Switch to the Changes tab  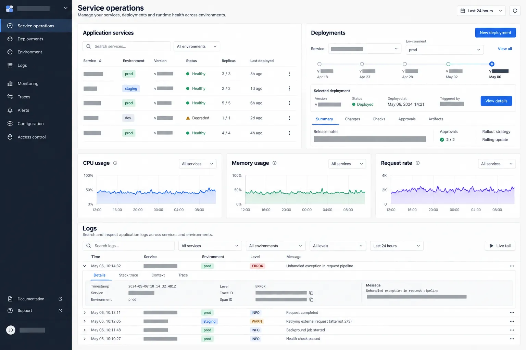coord(352,119)
